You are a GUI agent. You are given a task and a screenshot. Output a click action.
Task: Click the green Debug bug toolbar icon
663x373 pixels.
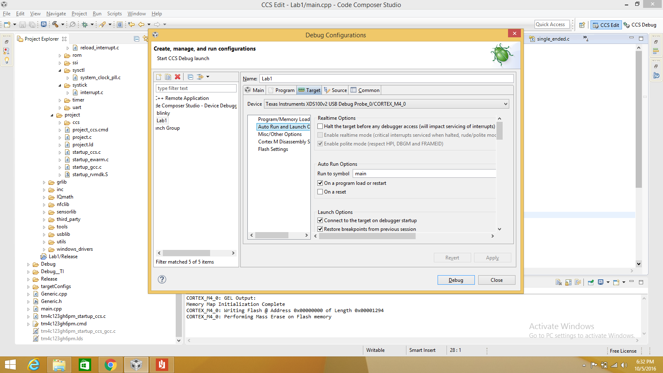pyautogui.click(x=85, y=24)
